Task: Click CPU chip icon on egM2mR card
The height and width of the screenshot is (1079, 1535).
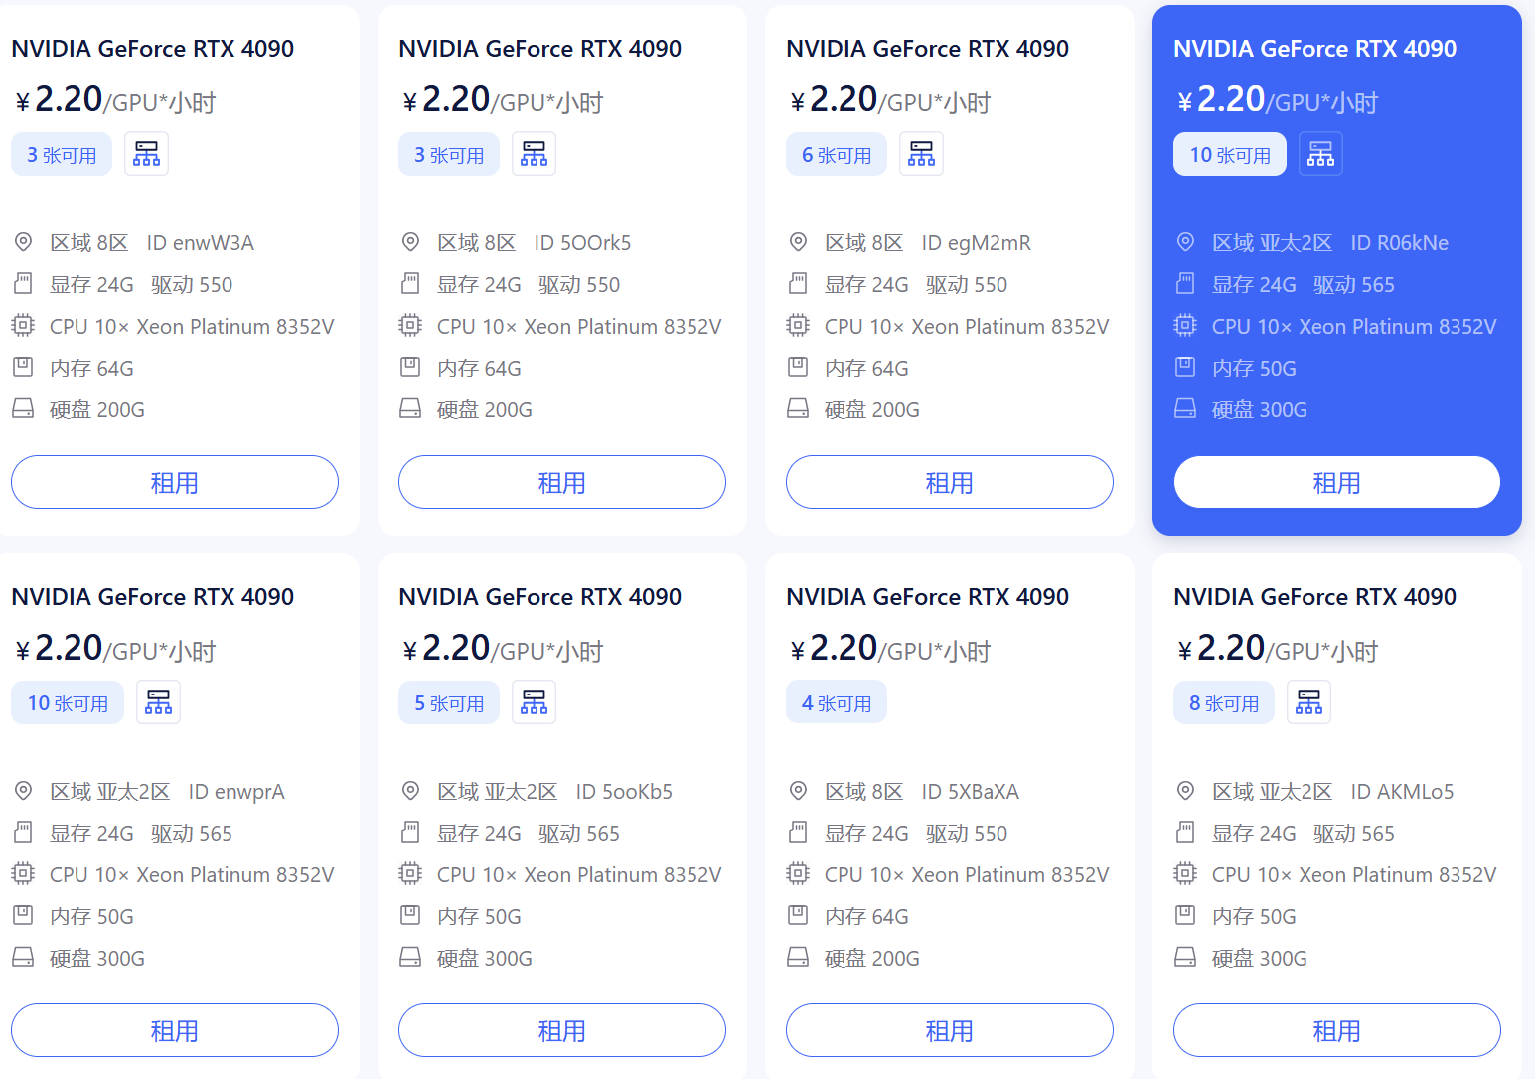Action: tap(798, 325)
